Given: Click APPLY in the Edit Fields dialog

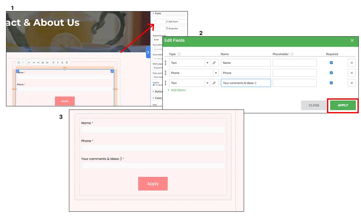Looking at the screenshot, I should coord(343,105).
